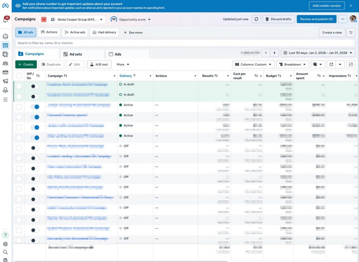This screenshot has height=262, width=359.
Task: Enable the first Off campaign toggle
Action: [x=35, y=148]
